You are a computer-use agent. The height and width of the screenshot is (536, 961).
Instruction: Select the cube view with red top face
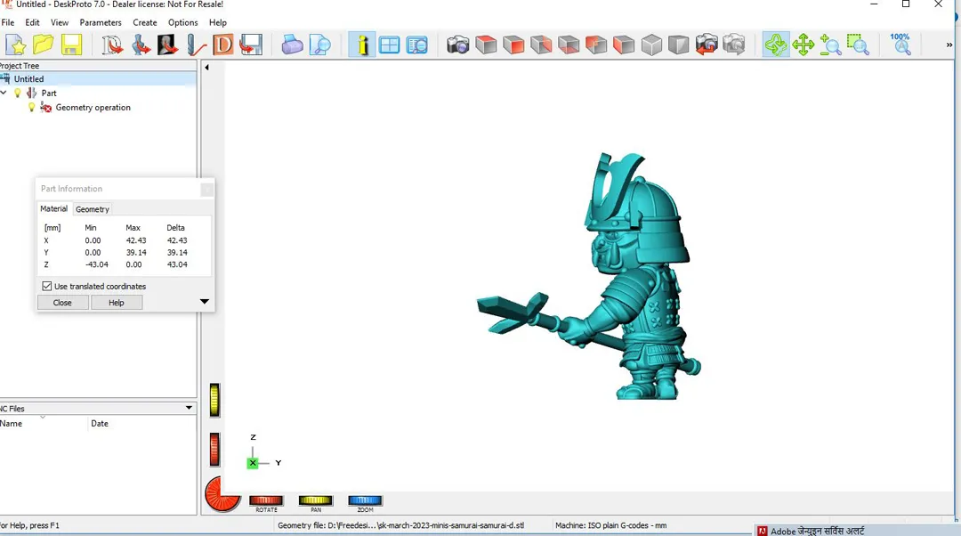[486, 45]
